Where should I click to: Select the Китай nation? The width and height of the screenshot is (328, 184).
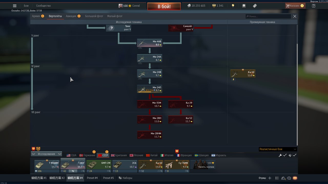click(x=152, y=155)
